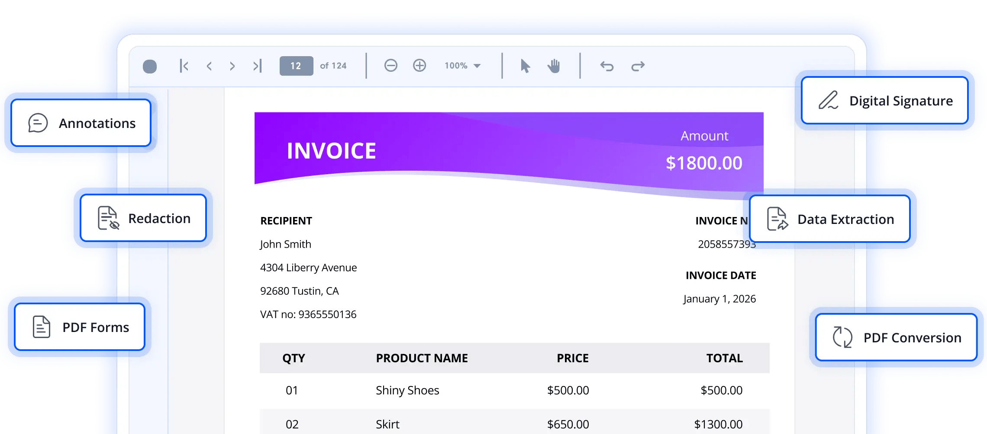
Task: Zoom in with the plus icon
Action: click(x=419, y=66)
